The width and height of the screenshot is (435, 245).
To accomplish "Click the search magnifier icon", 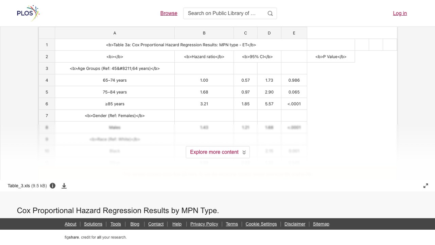I will click(x=270, y=13).
